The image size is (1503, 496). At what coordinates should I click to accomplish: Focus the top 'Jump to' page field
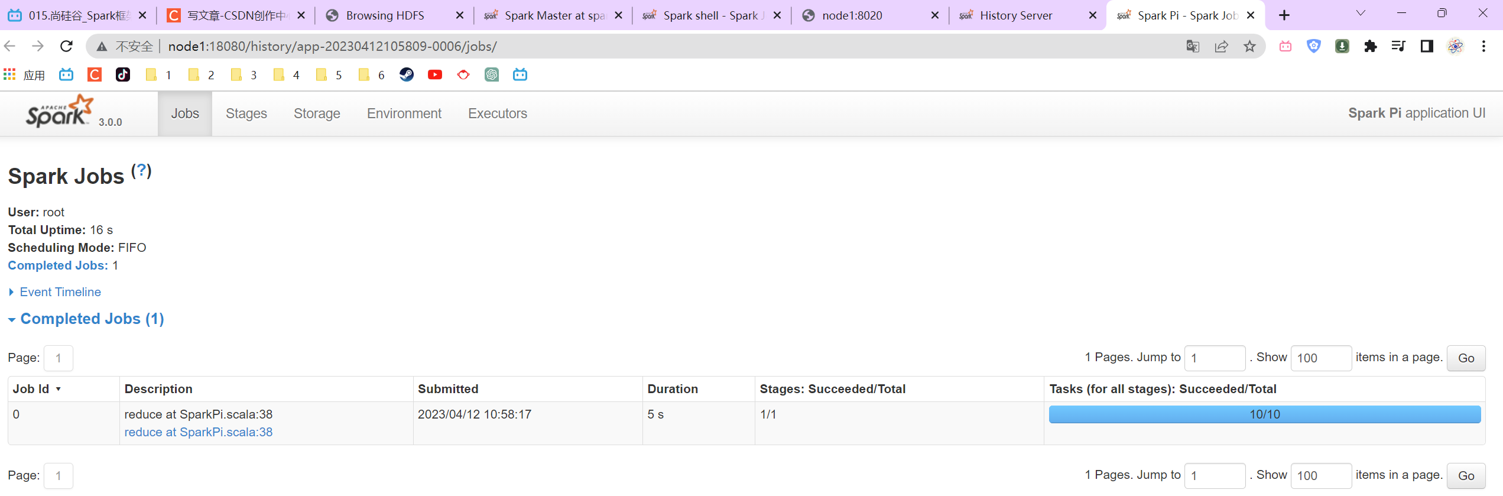coord(1215,358)
